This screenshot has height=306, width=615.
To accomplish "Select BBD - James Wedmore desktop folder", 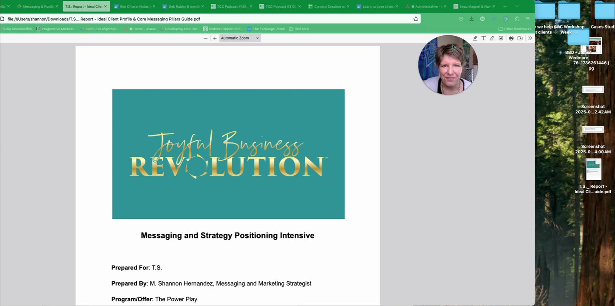I will (578, 45).
